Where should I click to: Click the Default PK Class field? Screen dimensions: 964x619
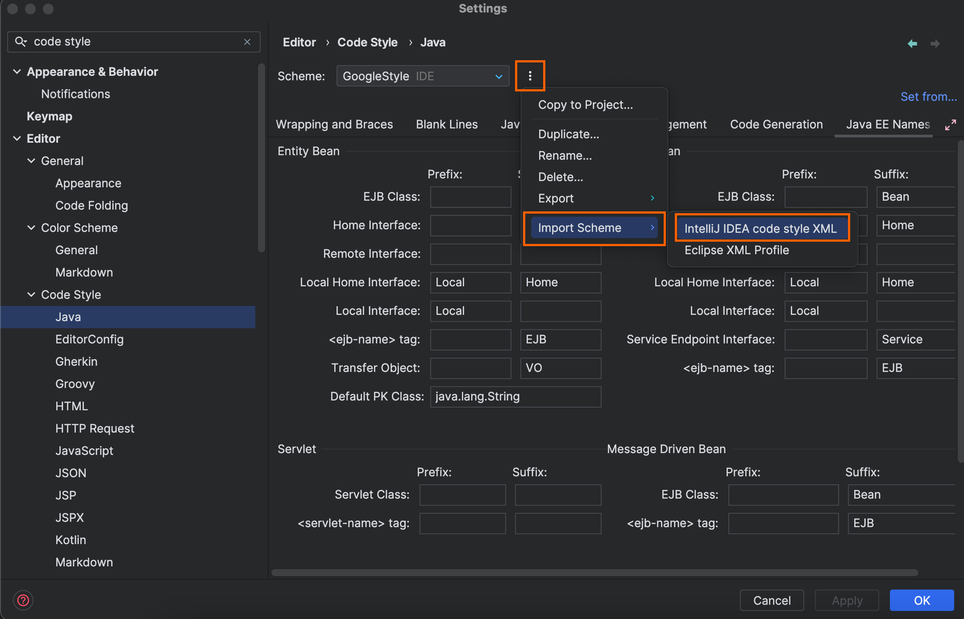515,396
